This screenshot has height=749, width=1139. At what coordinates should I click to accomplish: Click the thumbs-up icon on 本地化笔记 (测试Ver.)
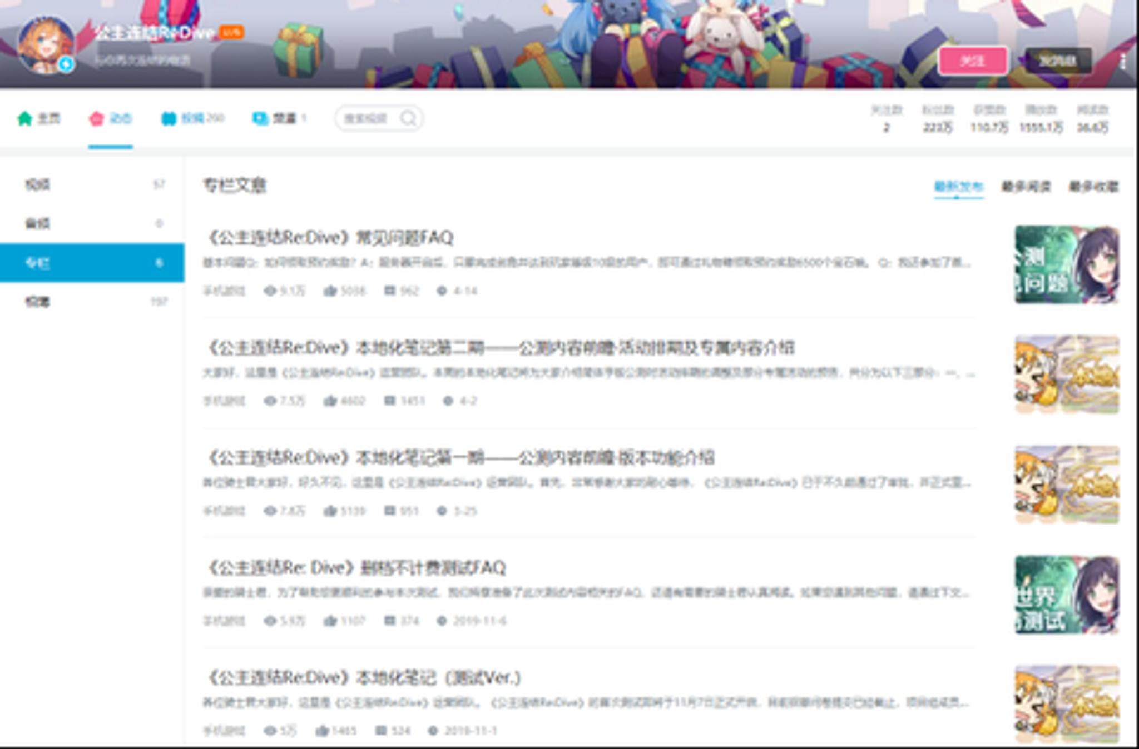pyautogui.click(x=321, y=731)
